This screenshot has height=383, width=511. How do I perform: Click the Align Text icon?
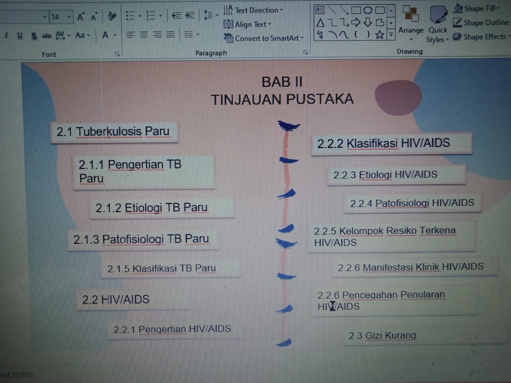pyautogui.click(x=248, y=24)
